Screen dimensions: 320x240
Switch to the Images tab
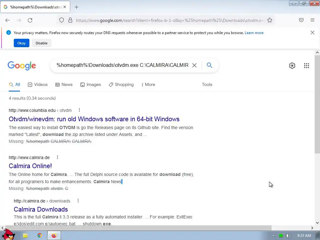[90, 84]
